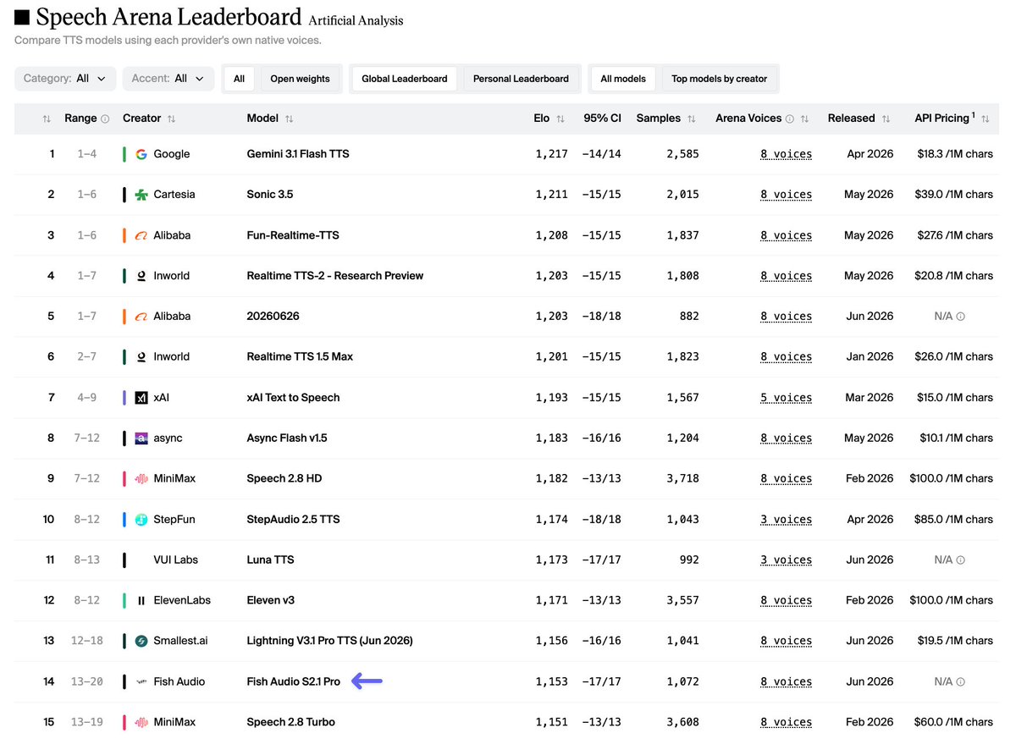Show All models
Viewport: 1016px width, 739px height.
point(623,79)
